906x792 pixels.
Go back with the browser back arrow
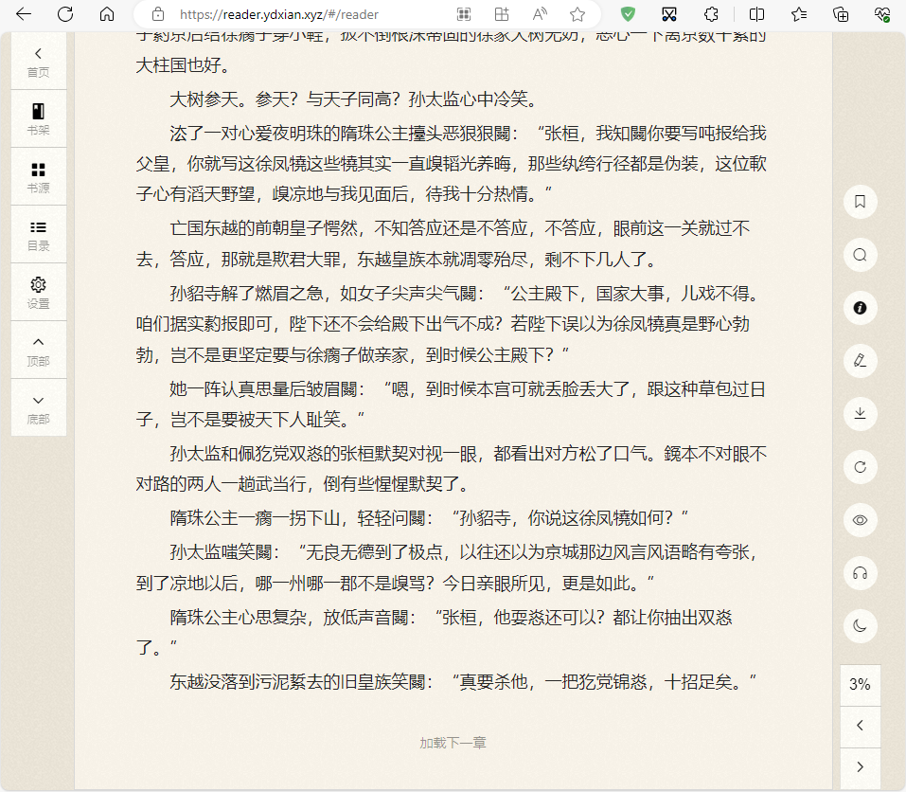coord(24,14)
